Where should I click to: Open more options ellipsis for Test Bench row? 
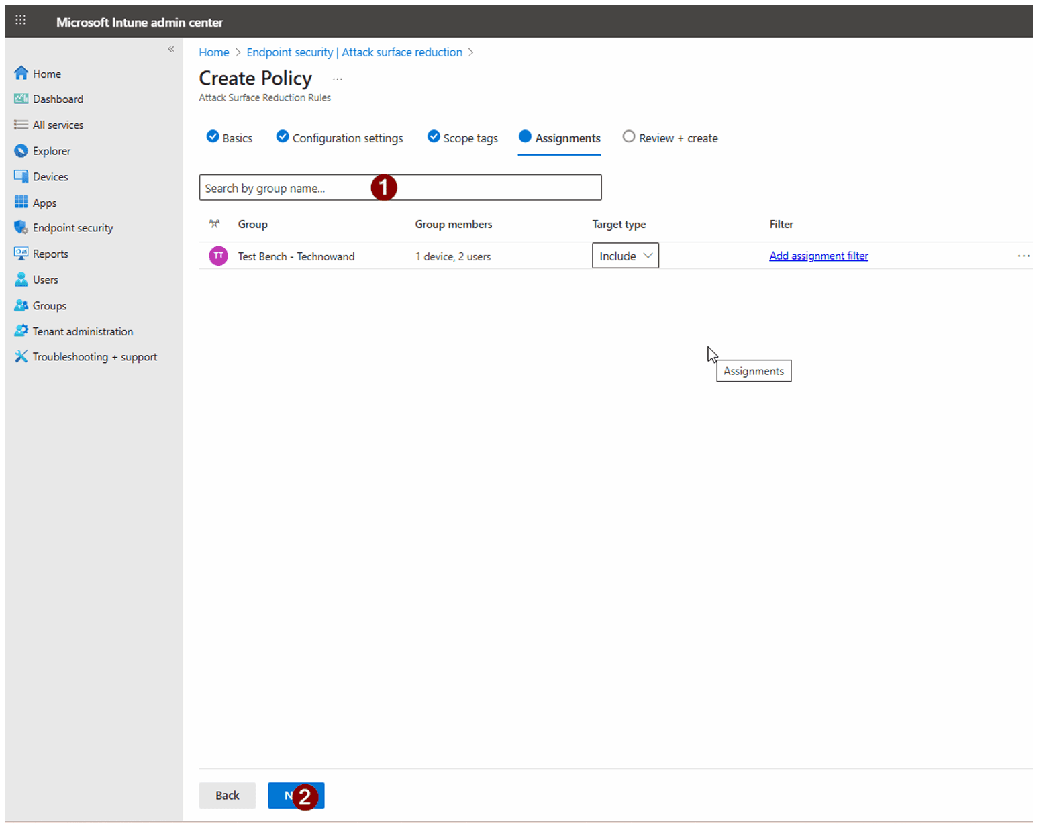pos(1023,256)
